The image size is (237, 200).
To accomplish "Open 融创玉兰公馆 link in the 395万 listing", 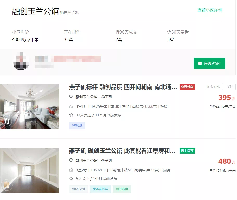I will [x=86, y=97].
